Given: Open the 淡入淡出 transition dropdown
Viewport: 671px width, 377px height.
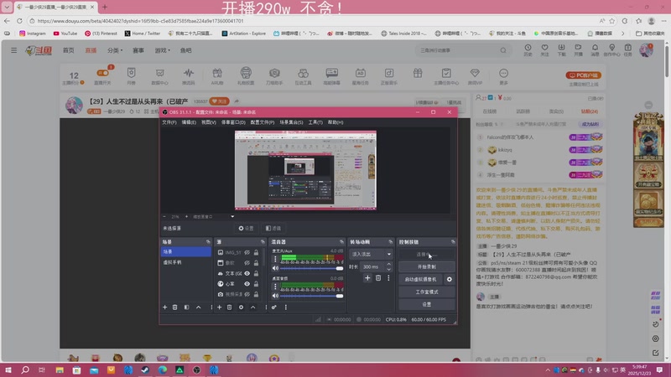Looking at the screenshot, I should [371, 255].
